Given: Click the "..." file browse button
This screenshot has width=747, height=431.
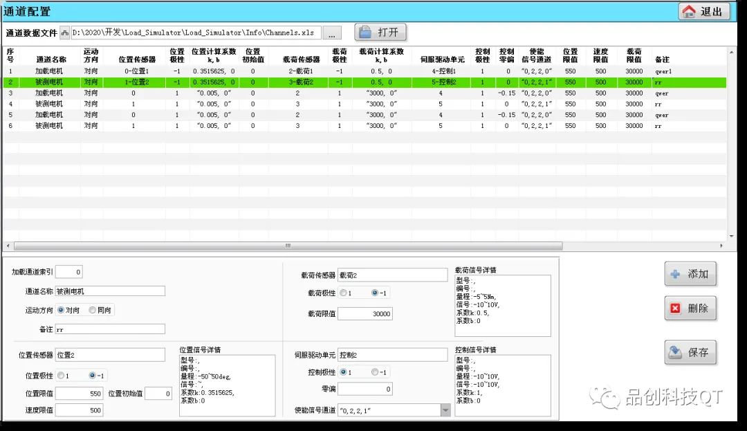Looking at the screenshot, I should [x=331, y=33].
